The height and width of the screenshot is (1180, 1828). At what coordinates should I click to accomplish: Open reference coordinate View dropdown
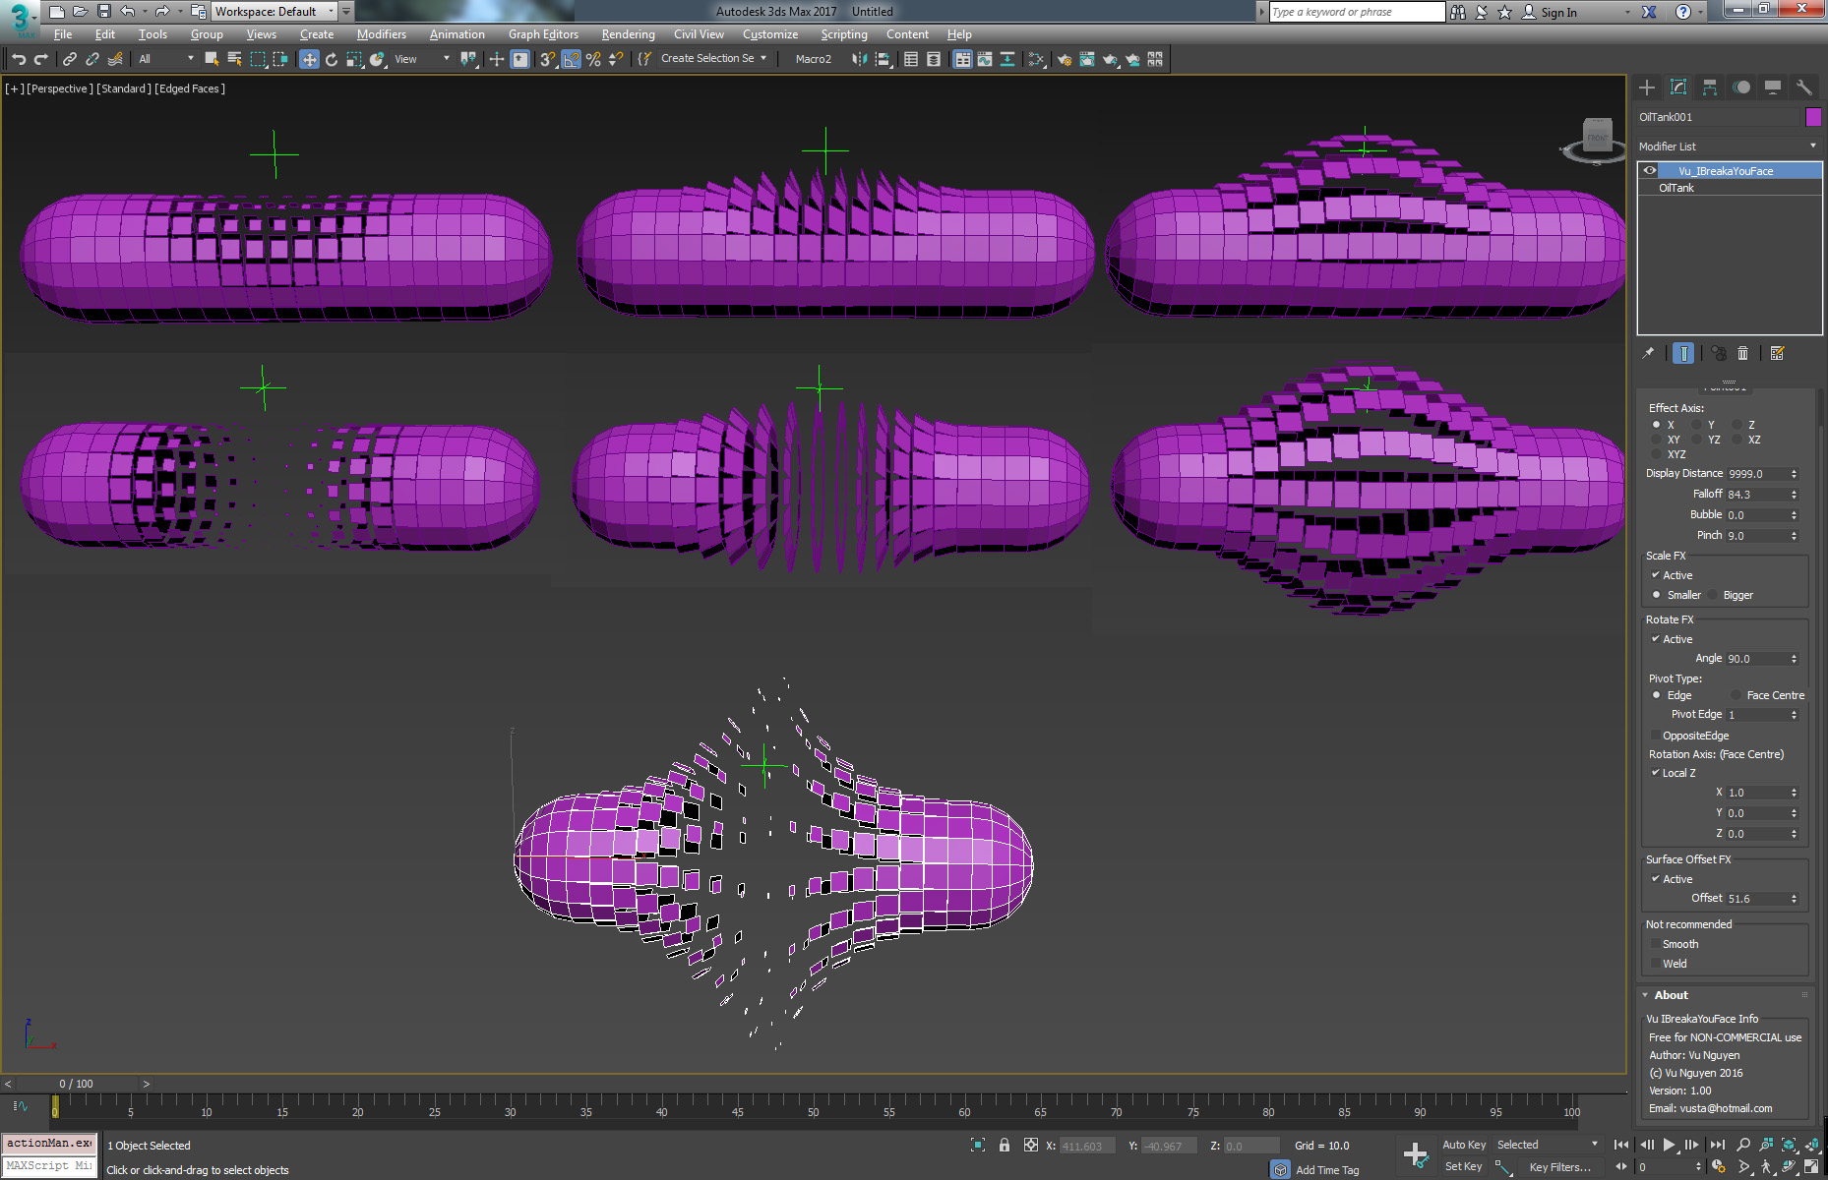pyautogui.click(x=421, y=59)
